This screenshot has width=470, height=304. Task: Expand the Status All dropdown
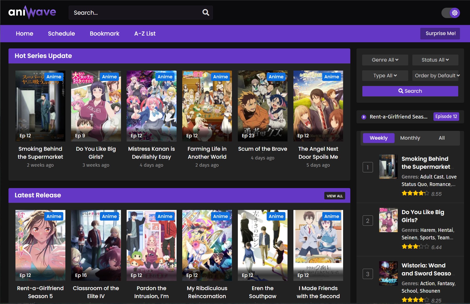(x=435, y=60)
